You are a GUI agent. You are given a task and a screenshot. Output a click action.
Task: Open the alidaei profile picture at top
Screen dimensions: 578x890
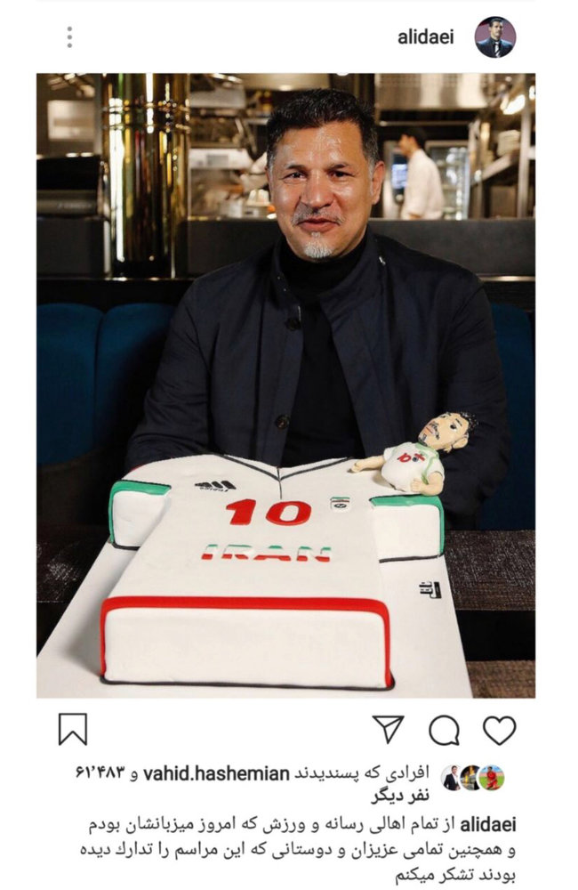click(x=495, y=36)
